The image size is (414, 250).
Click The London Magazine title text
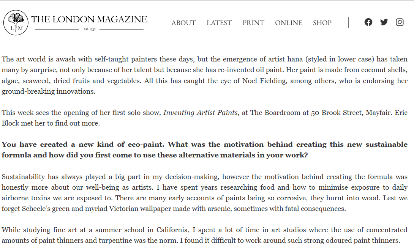click(x=89, y=19)
